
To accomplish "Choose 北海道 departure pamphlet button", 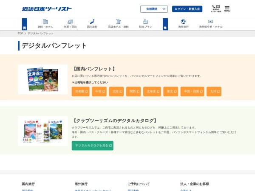I will click(152, 91).
